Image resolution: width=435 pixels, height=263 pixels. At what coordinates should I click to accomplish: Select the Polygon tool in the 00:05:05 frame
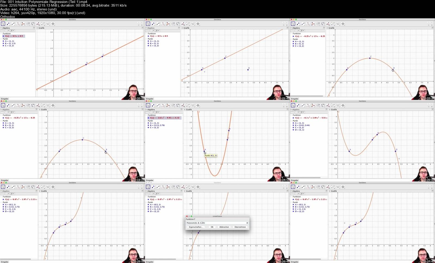coord(313,105)
